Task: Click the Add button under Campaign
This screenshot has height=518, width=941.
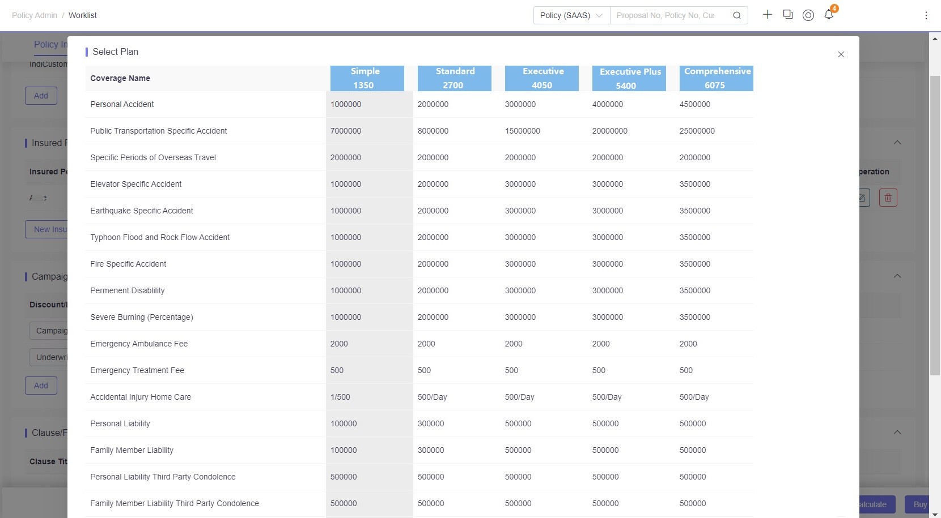Action: 41,386
